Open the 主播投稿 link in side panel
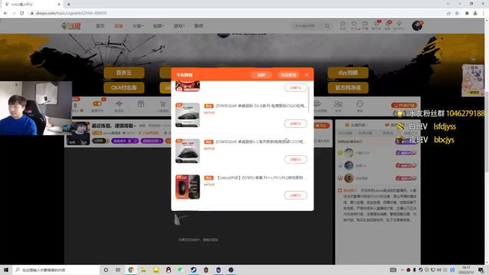 click(357, 125)
